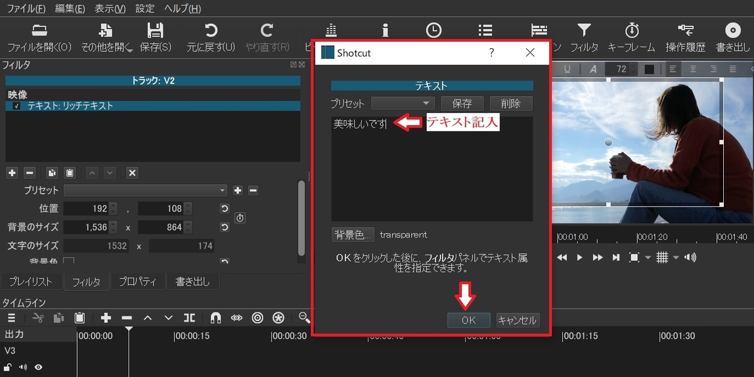Add a new filter with the plus icon

pyautogui.click(x=12, y=172)
